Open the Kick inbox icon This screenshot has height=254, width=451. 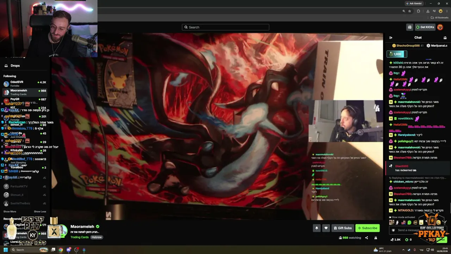click(409, 27)
